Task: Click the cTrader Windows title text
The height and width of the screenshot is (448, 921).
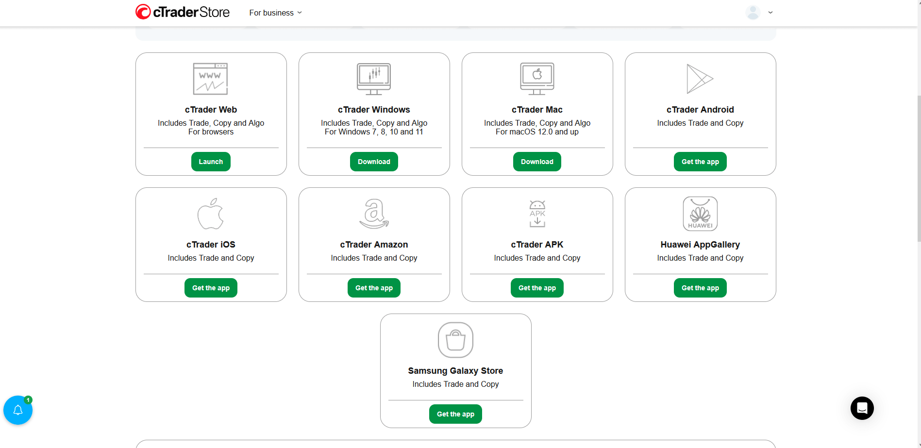Action: [x=374, y=110]
